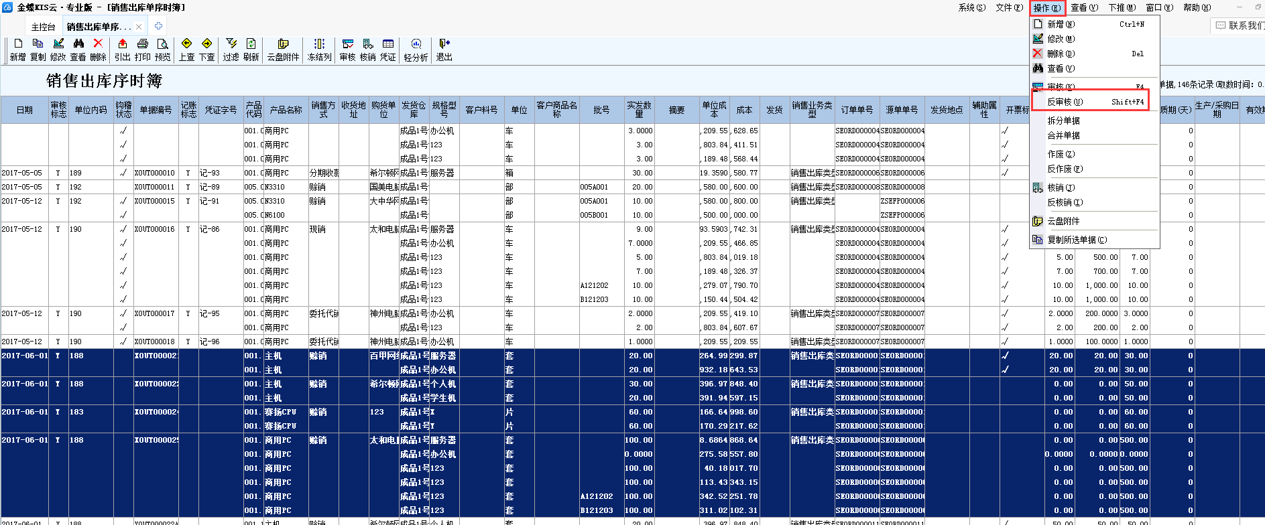1265x525 pixels.
Task: Open the 系统(S) menu
Action: pos(971,7)
